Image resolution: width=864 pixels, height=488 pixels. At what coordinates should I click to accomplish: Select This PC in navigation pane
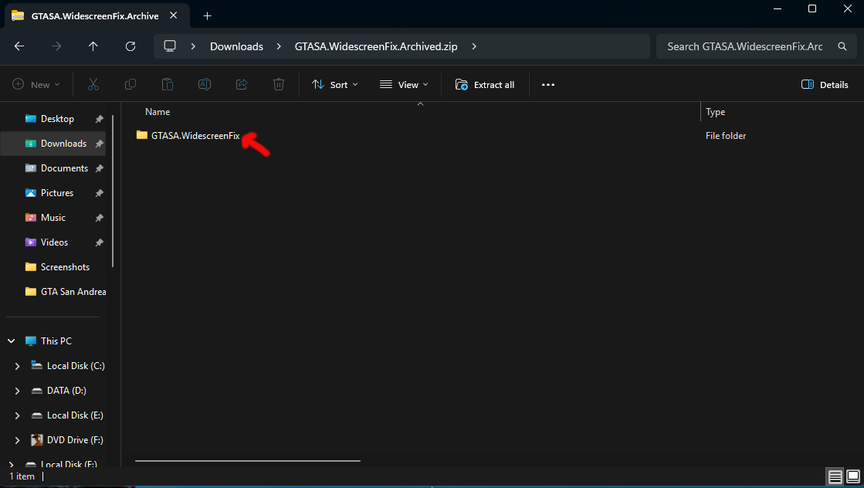tap(56, 341)
